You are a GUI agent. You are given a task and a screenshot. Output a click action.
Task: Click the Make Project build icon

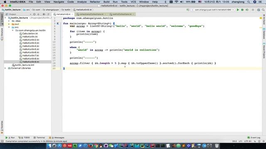click(188, 10)
